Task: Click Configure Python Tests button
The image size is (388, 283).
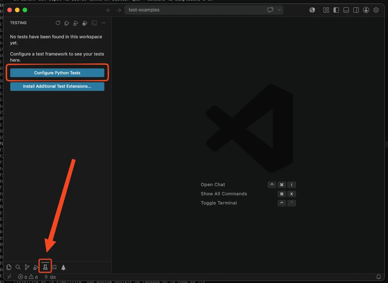Action: click(x=57, y=73)
